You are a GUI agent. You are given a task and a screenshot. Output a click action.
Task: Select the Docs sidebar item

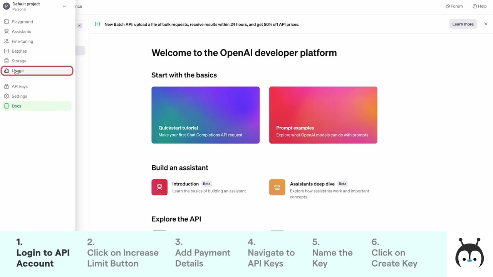37,106
